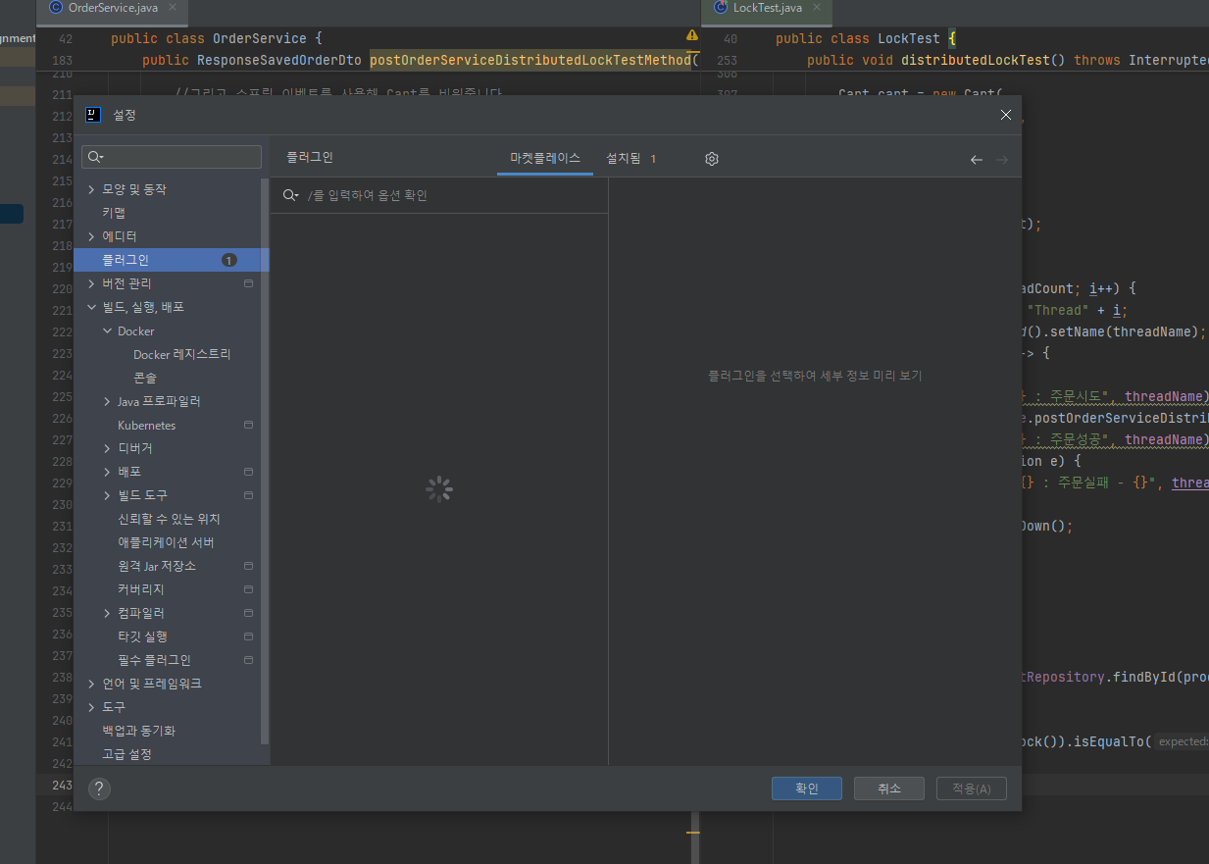Cancel with the 취소 button
This screenshot has height=864, width=1209.
889,788
